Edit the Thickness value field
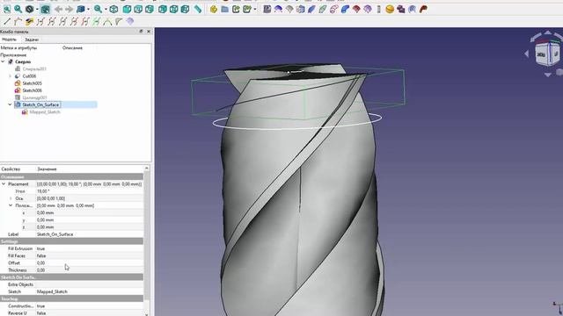 tap(90, 269)
